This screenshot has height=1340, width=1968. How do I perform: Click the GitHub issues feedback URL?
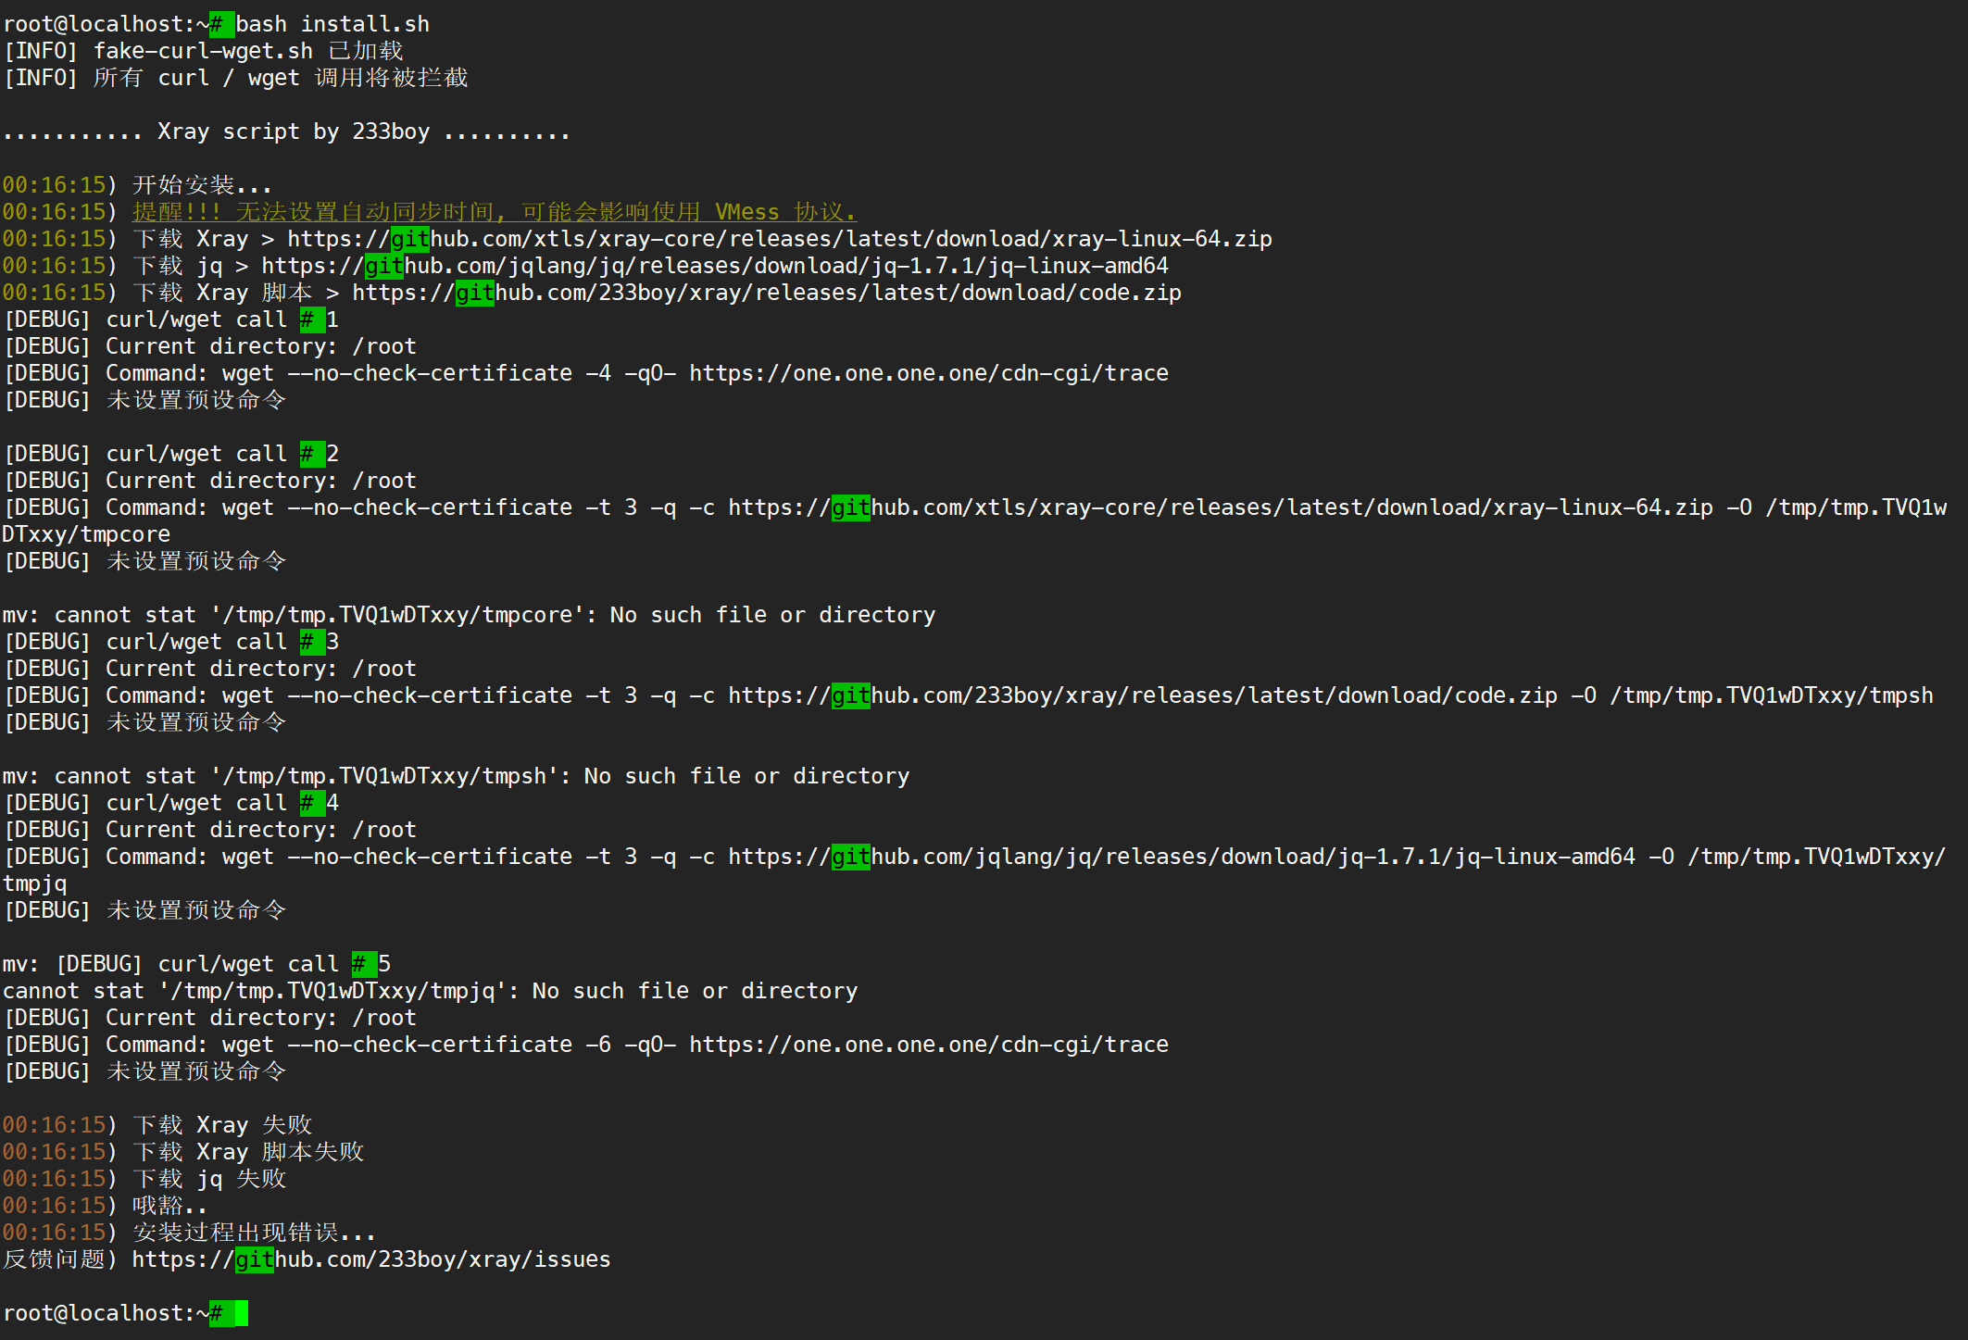pyautogui.click(x=370, y=1259)
